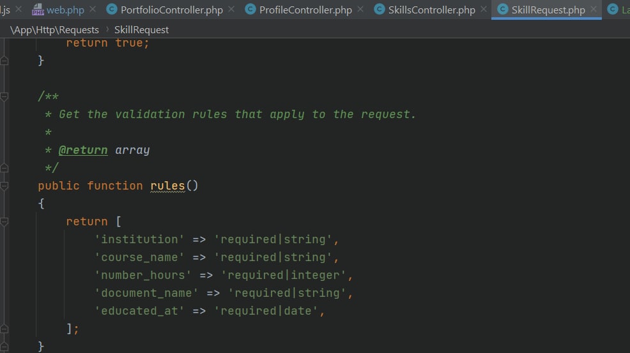This screenshot has width=630, height=353.
Task: Close the web.php tab
Action: pos(93,9)
